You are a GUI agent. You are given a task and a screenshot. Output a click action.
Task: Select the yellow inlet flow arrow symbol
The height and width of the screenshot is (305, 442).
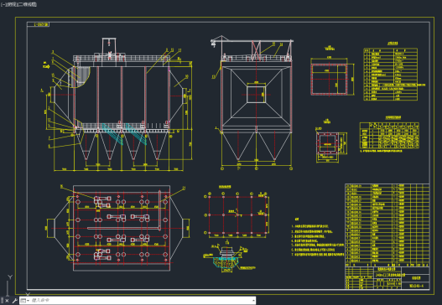[46, 67]
